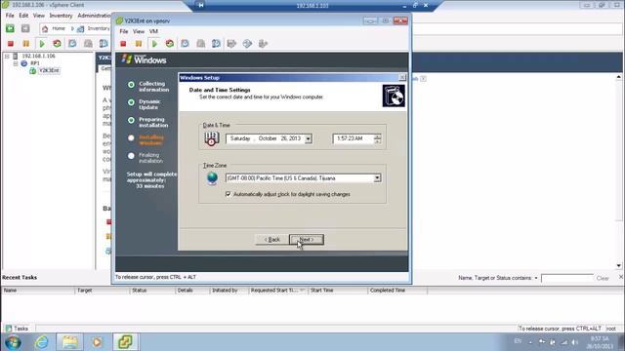Open Internet Explorer from taskbar
Screen dimensions: 625x351
click(41, 342)
